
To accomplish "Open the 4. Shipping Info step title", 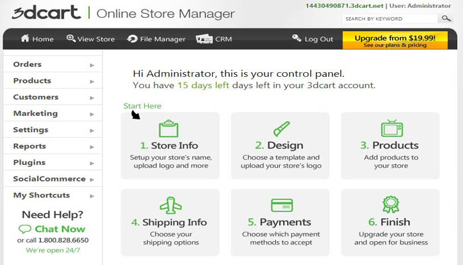I will 169,222.
